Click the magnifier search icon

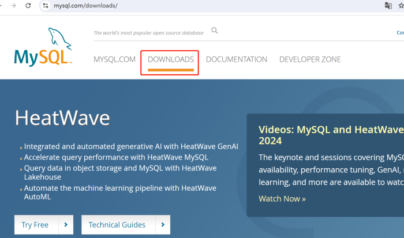(215, 31)
